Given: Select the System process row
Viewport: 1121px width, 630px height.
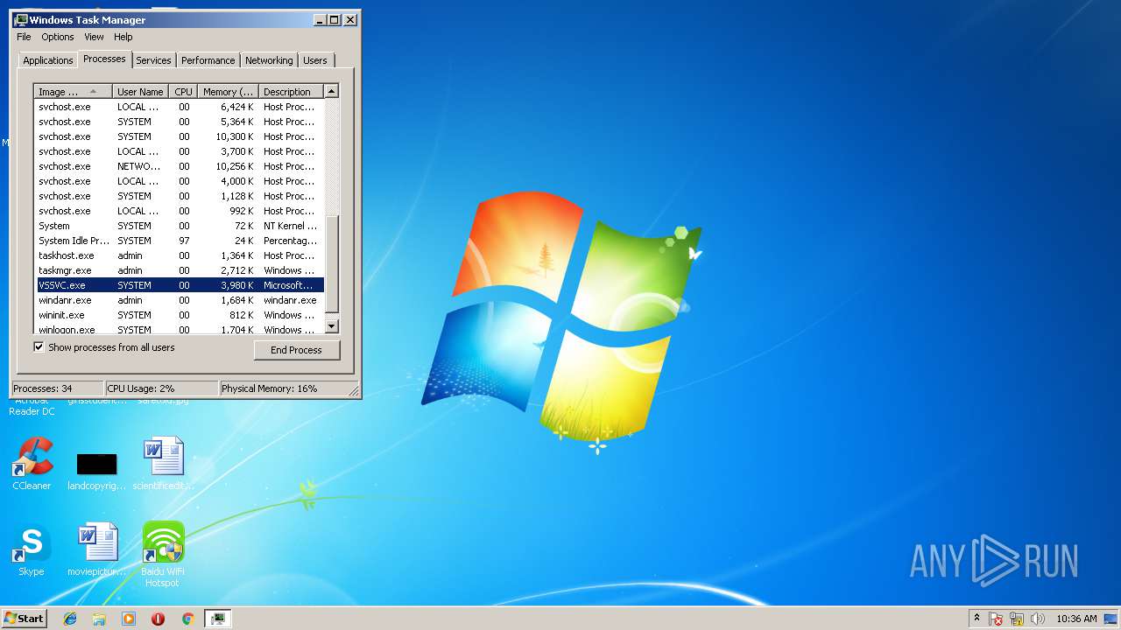Looking at the screenshot, I should point(180,226).
